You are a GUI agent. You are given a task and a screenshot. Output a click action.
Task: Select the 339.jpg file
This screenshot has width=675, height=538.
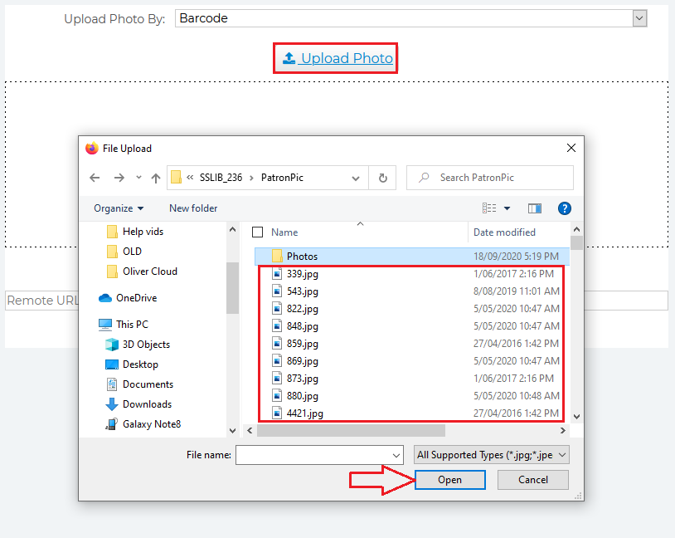click(x=302, y=274)
